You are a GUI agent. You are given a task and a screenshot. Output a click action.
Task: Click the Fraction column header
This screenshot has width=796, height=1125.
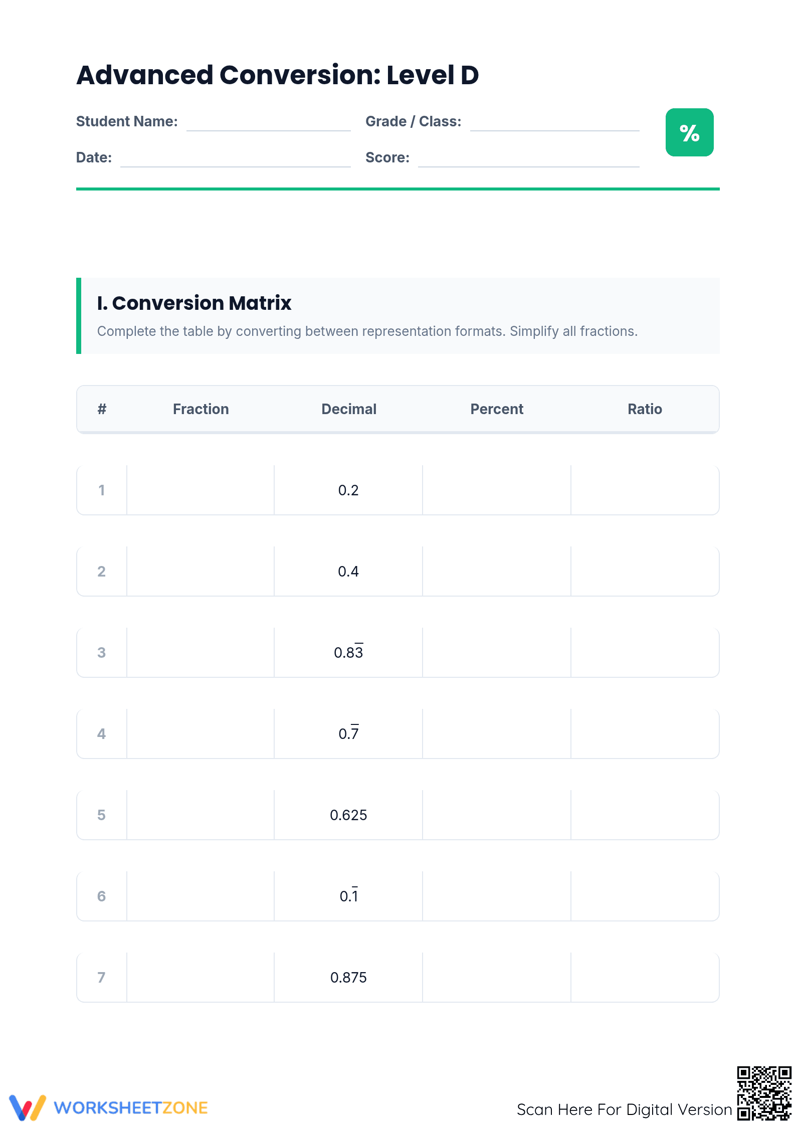(201, 409)
